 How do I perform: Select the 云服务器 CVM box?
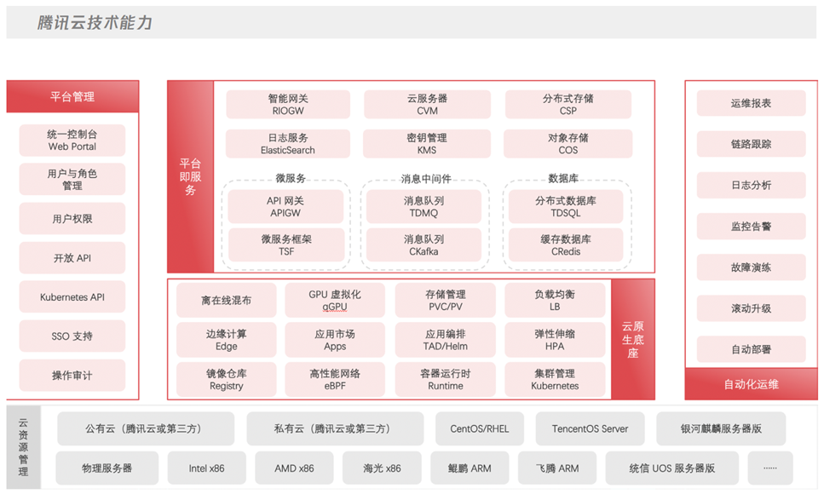(427, 105)
